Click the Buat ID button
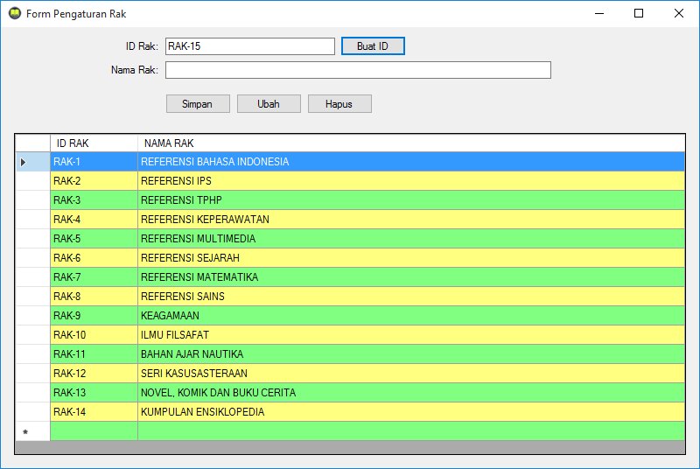The height and width of the screenshot is (469, 700). pos(373,46)
